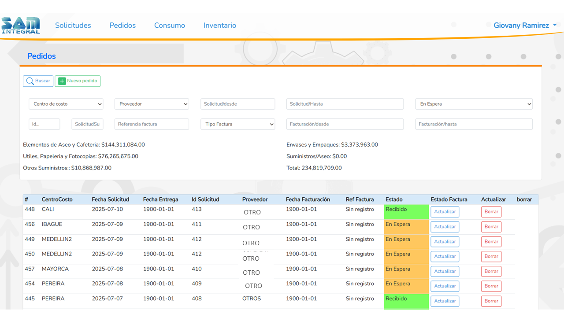
Task: Expand the Centro de costo dropdown
Action: pos(66,104)
